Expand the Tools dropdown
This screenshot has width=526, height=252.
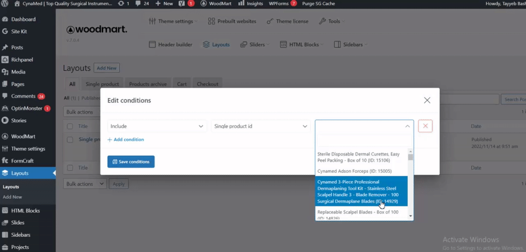(x=331, y=21)
